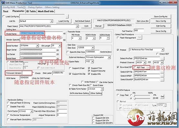Toggle Load Config As checkbox
The width and height of the screenshot is (179, 128).
(4, 16)
